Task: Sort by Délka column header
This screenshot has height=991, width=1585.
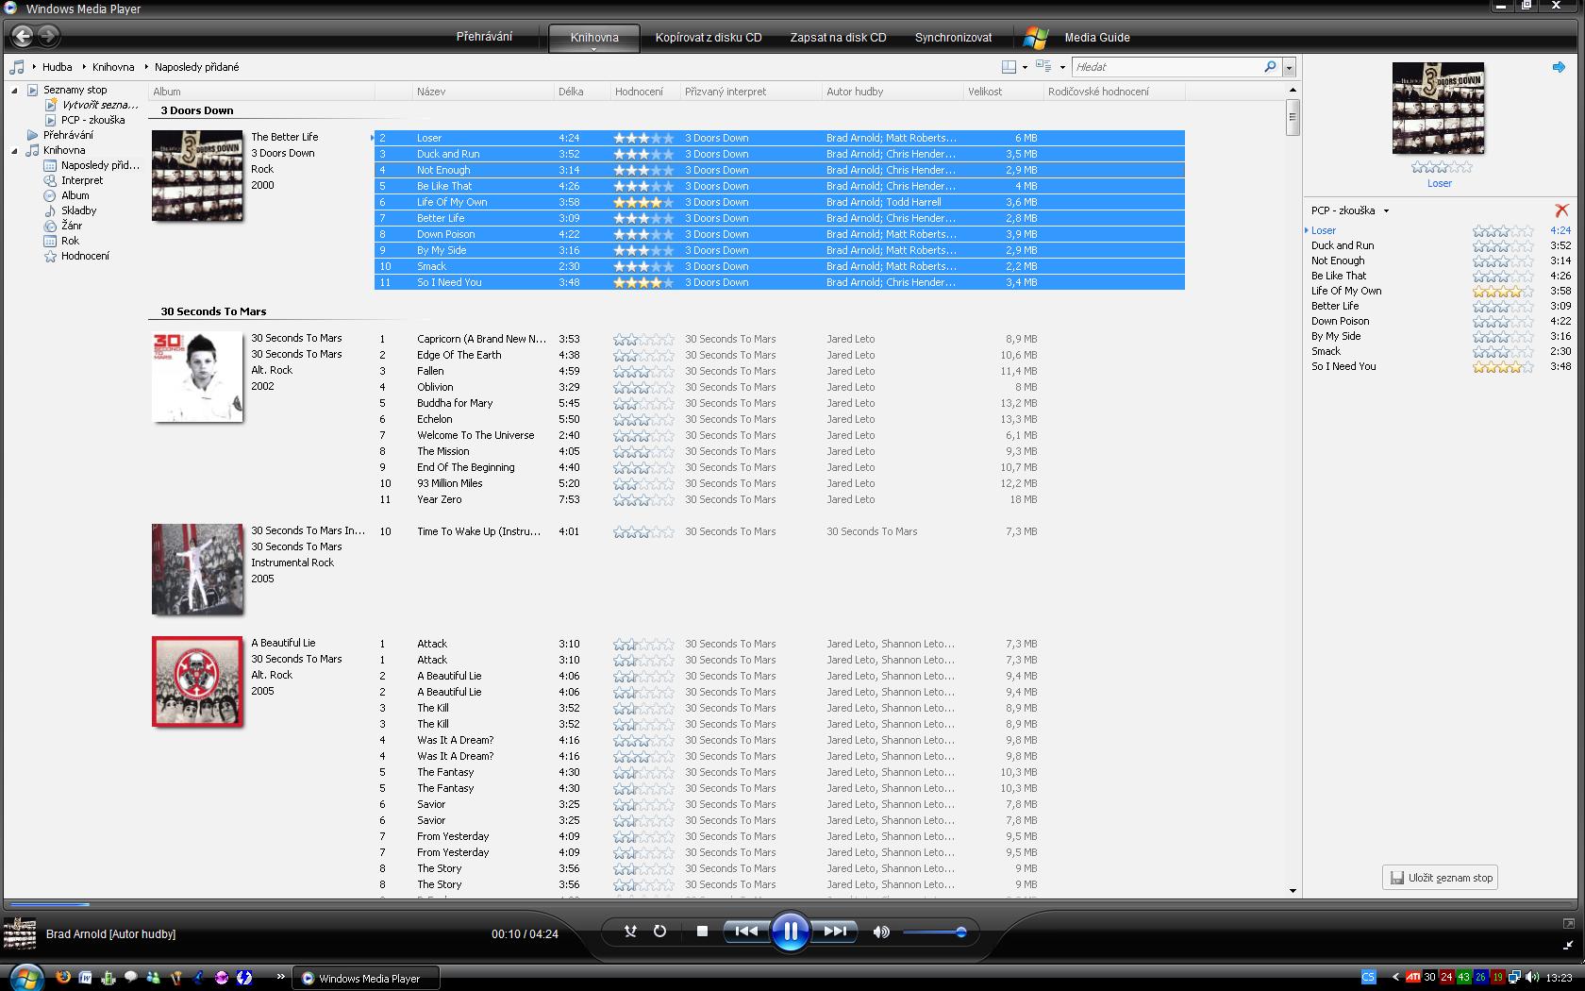Action: click(x=581, y=92)
